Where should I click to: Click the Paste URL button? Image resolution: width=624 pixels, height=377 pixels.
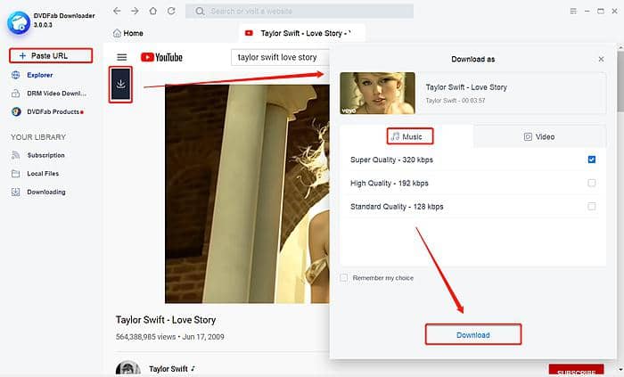coord(51,55)
